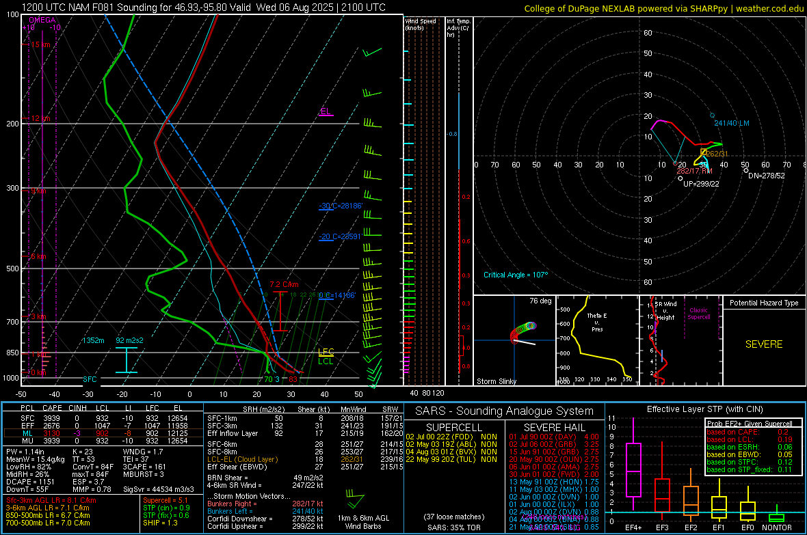The image size is (807, 535).
Task: Click the SigSvr = 44534 m3/s3 value
Action: (159, 489)
